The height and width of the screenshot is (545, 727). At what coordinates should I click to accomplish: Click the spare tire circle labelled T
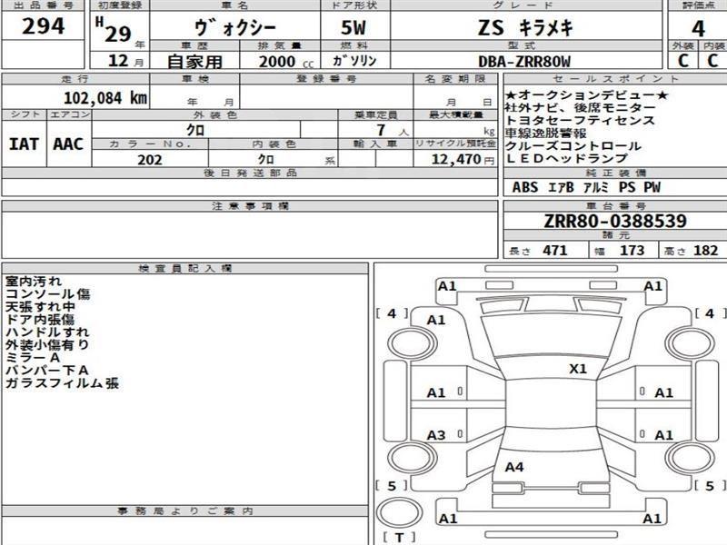pos(399,513)
